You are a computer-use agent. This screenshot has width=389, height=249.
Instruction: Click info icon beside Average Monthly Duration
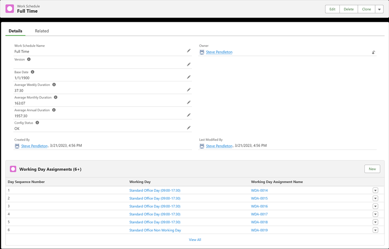(x=55, y=97)
